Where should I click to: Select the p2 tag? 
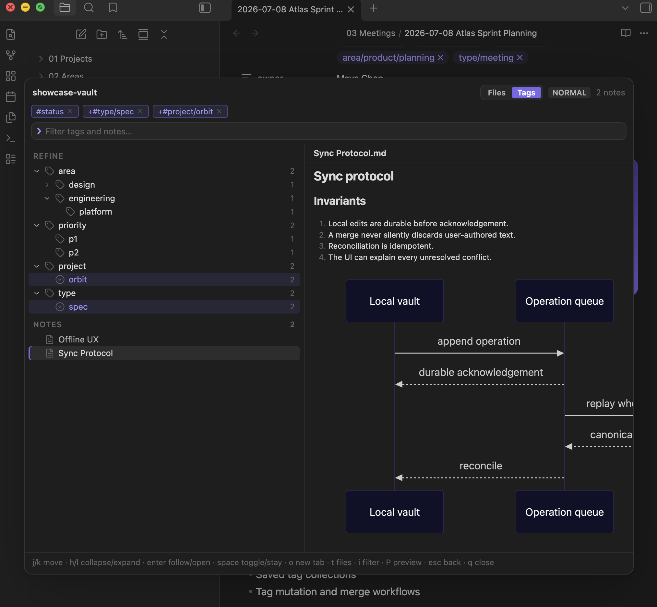click(x=164, y=253)
